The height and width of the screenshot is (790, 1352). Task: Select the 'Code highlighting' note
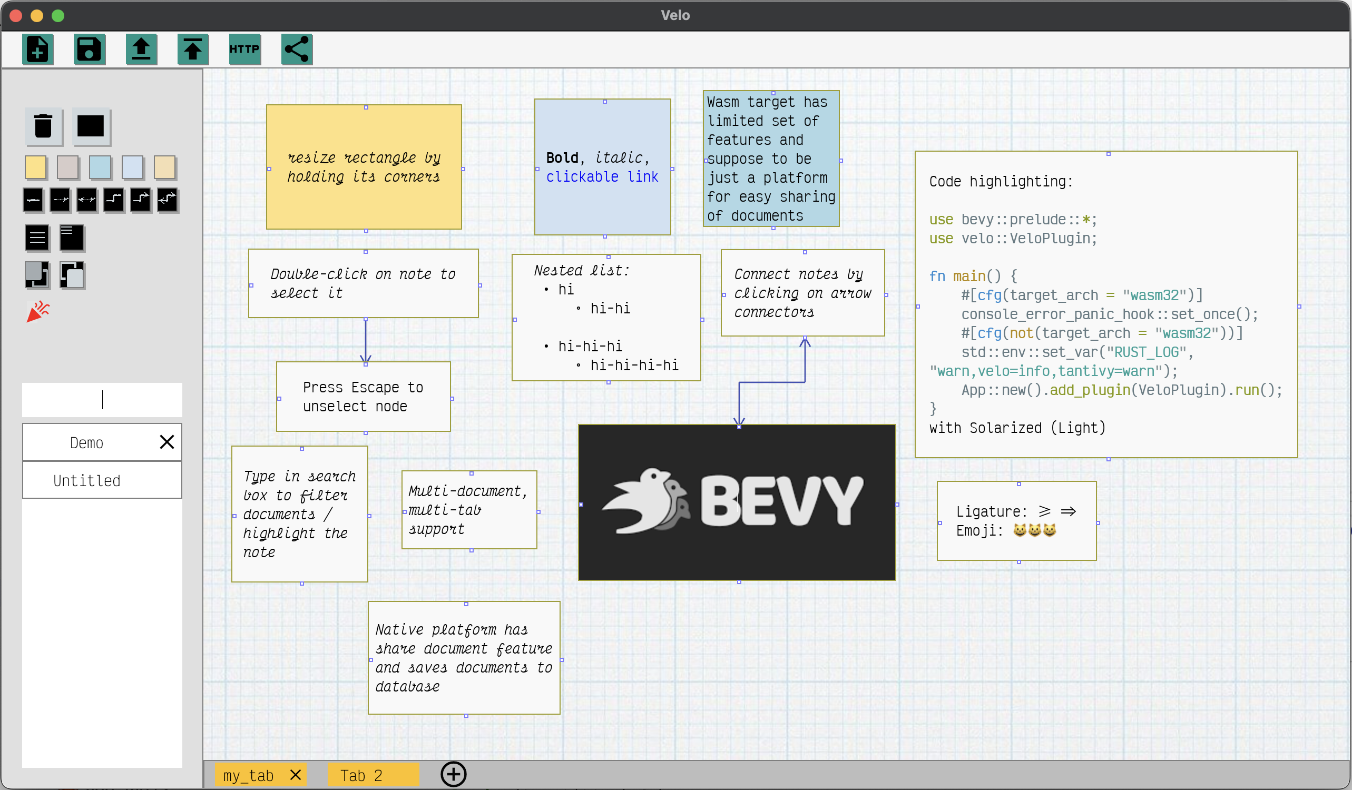(1106, 304)
